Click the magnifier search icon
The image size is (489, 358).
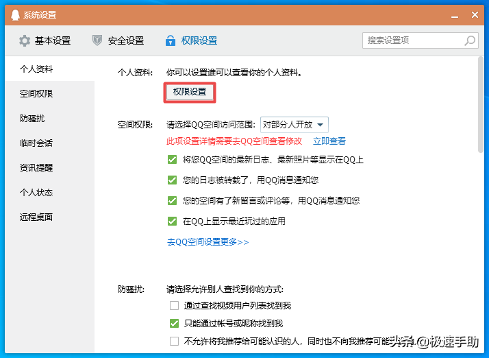pos(470,40)
